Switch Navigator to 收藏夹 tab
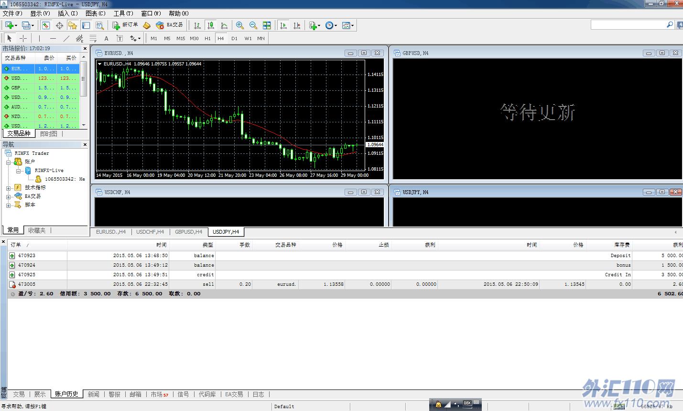 pos(36,230)
